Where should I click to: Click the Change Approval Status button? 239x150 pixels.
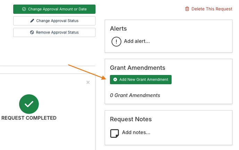(54, 21)
